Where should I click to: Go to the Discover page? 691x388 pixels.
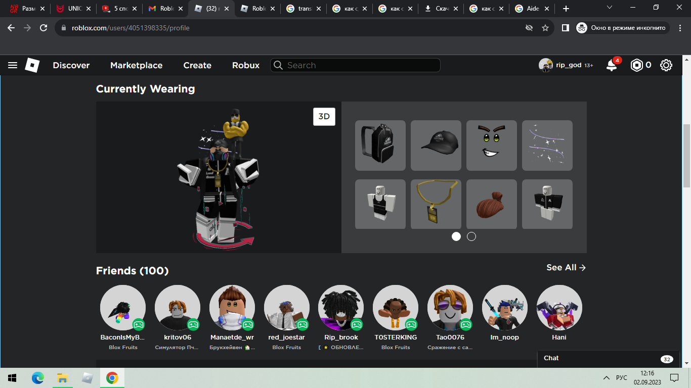(x=71, y=65)
